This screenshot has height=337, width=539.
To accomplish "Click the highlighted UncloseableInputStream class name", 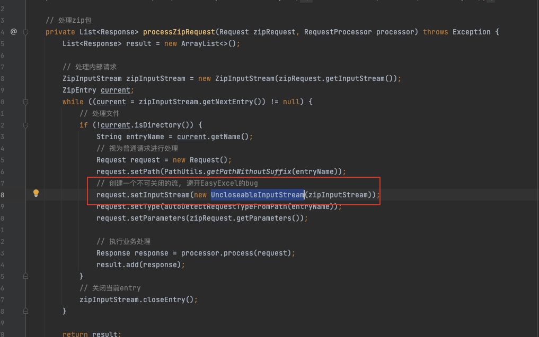I will (257, 195).
